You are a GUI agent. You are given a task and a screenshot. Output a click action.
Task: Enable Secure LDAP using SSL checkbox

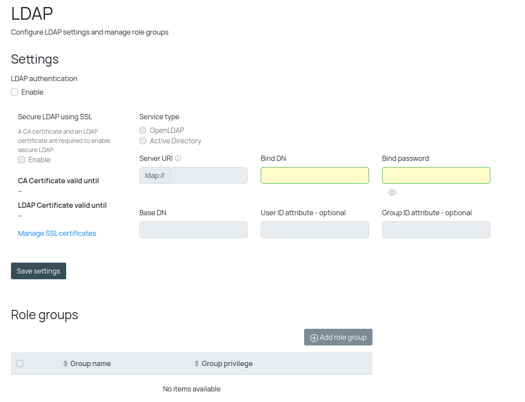tap(21, 160)
